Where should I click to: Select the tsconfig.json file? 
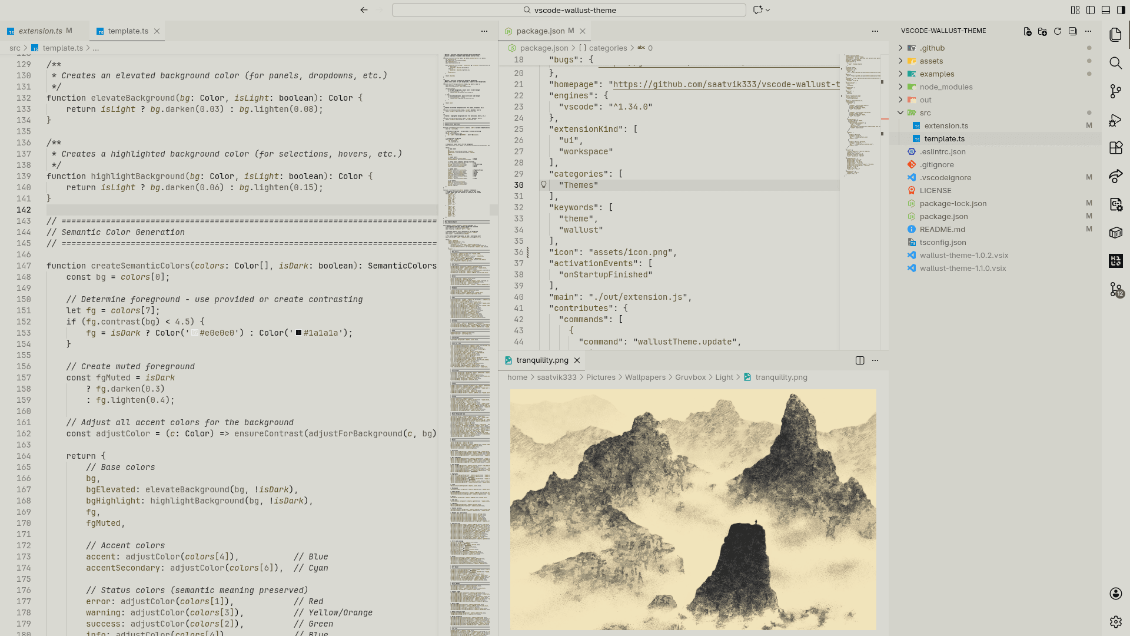943,242
